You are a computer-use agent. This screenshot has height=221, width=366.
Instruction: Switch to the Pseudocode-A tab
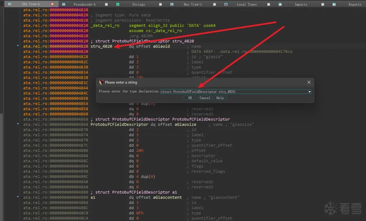(84, 4)
